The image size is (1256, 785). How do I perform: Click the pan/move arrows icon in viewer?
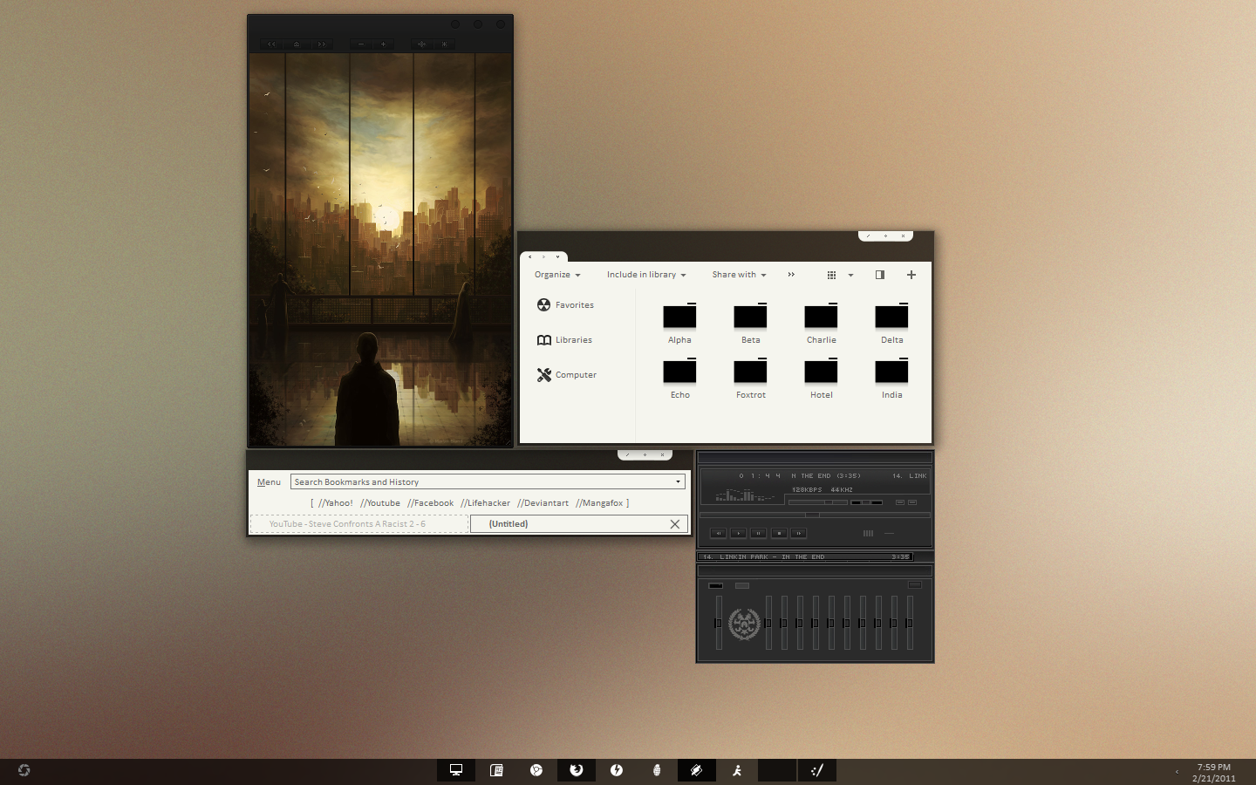point(421,44)
